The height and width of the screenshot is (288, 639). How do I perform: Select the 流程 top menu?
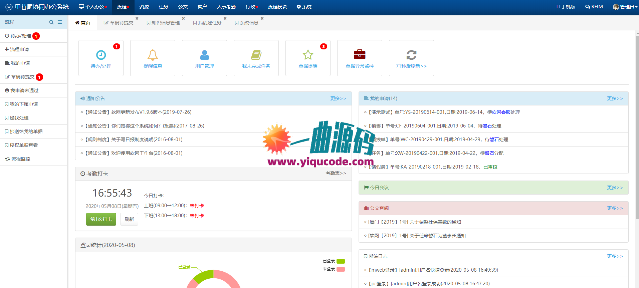[123, 7]
